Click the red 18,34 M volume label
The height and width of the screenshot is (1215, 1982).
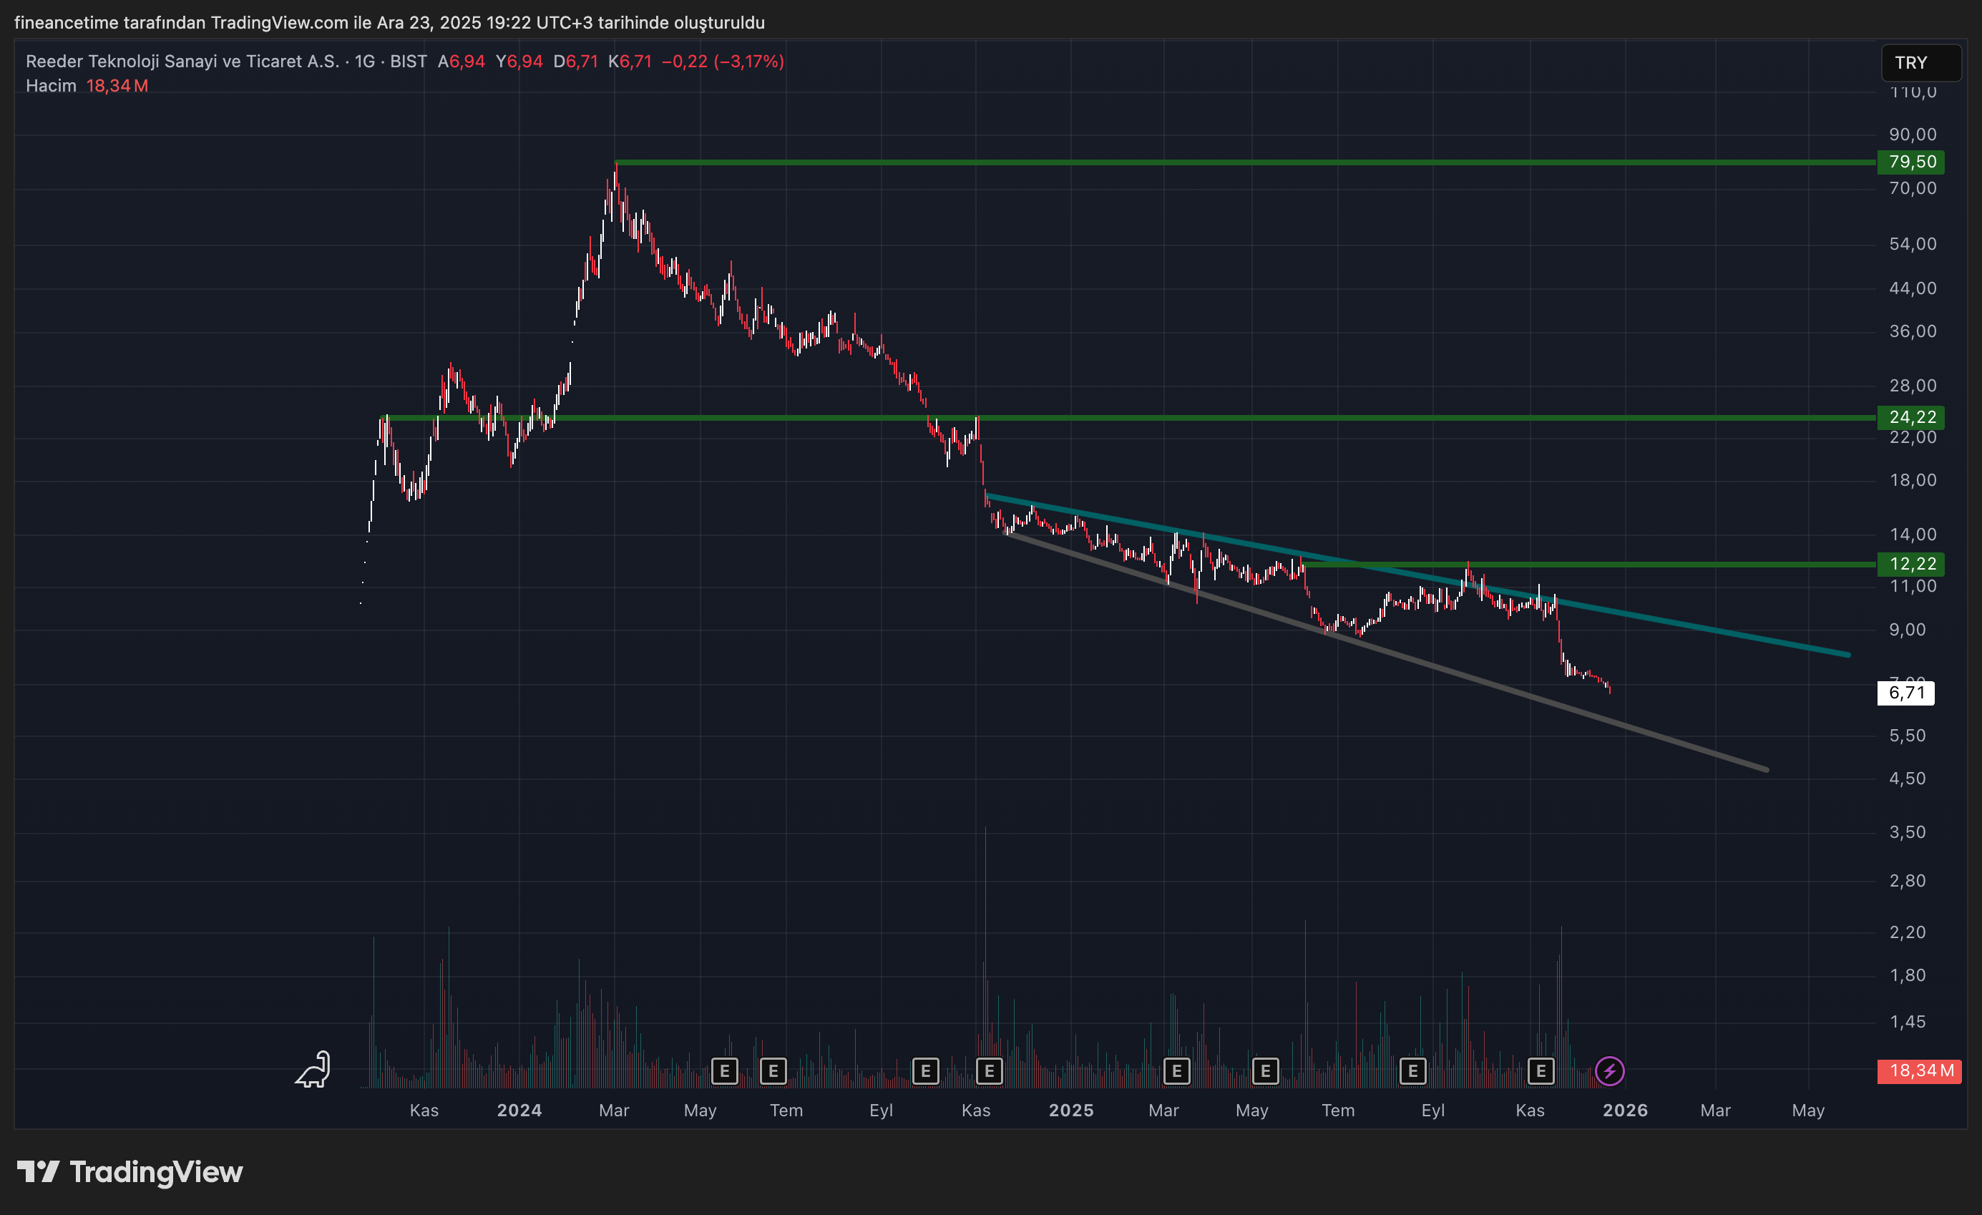[x=1918, y=1071]
